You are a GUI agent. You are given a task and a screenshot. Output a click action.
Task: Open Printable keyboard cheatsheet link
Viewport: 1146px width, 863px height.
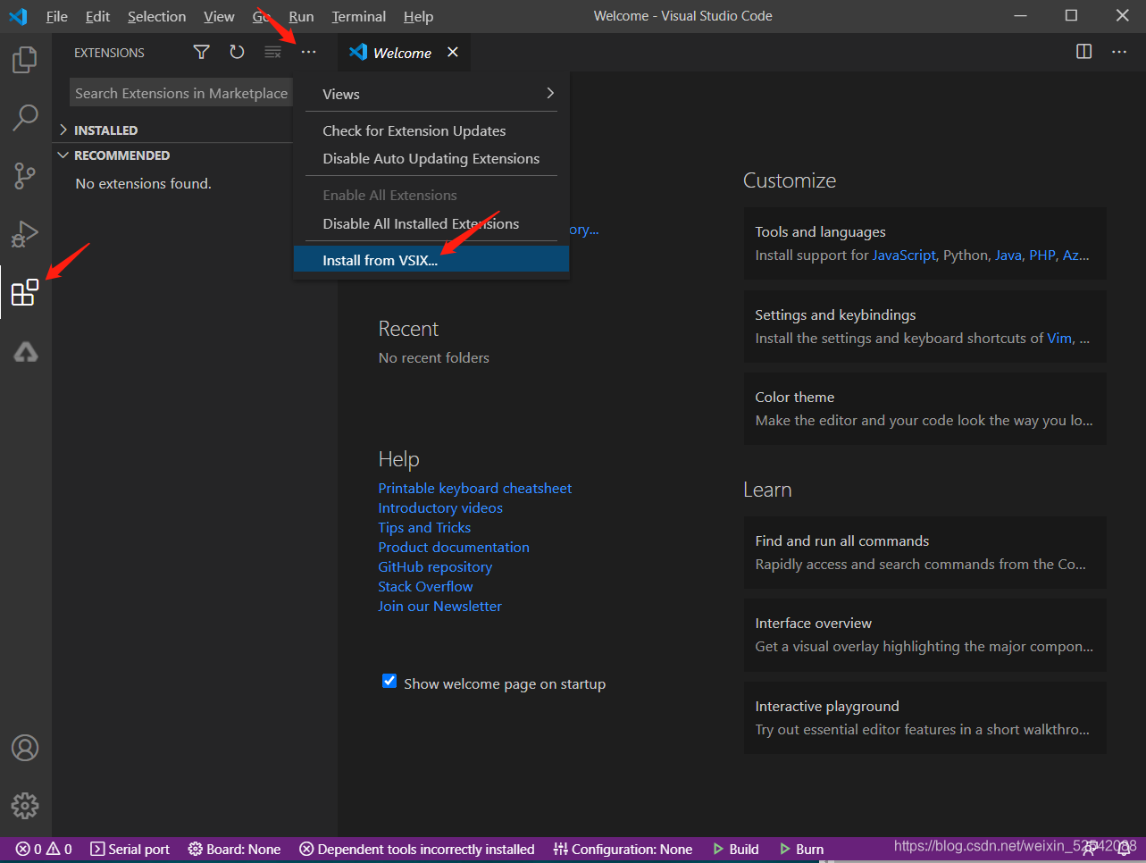click(x=474, y=488)
